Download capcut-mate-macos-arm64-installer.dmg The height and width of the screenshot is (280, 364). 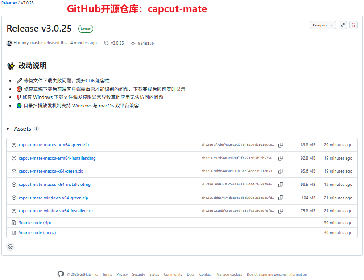click(57, 158)
